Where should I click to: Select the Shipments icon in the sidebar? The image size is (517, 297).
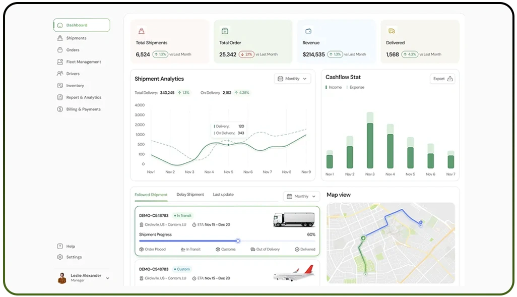click(59, 38)
